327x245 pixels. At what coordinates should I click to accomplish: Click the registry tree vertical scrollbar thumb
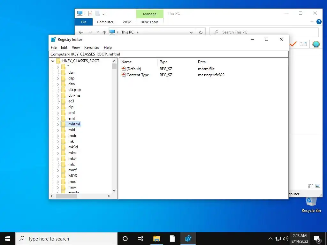(114, 66)
